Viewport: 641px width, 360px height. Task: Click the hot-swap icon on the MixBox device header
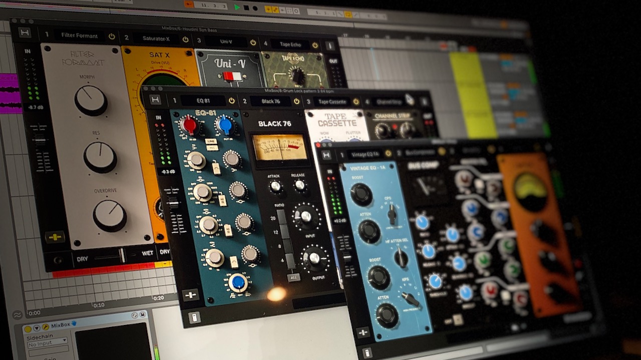(135, 315)
